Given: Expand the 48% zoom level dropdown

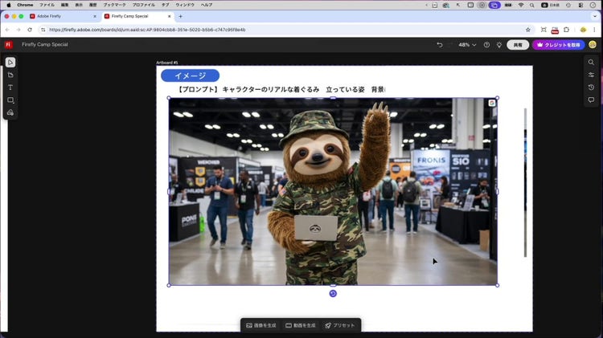Looking at the screenshot, I should pyautogui.click(x=467, y=45).
